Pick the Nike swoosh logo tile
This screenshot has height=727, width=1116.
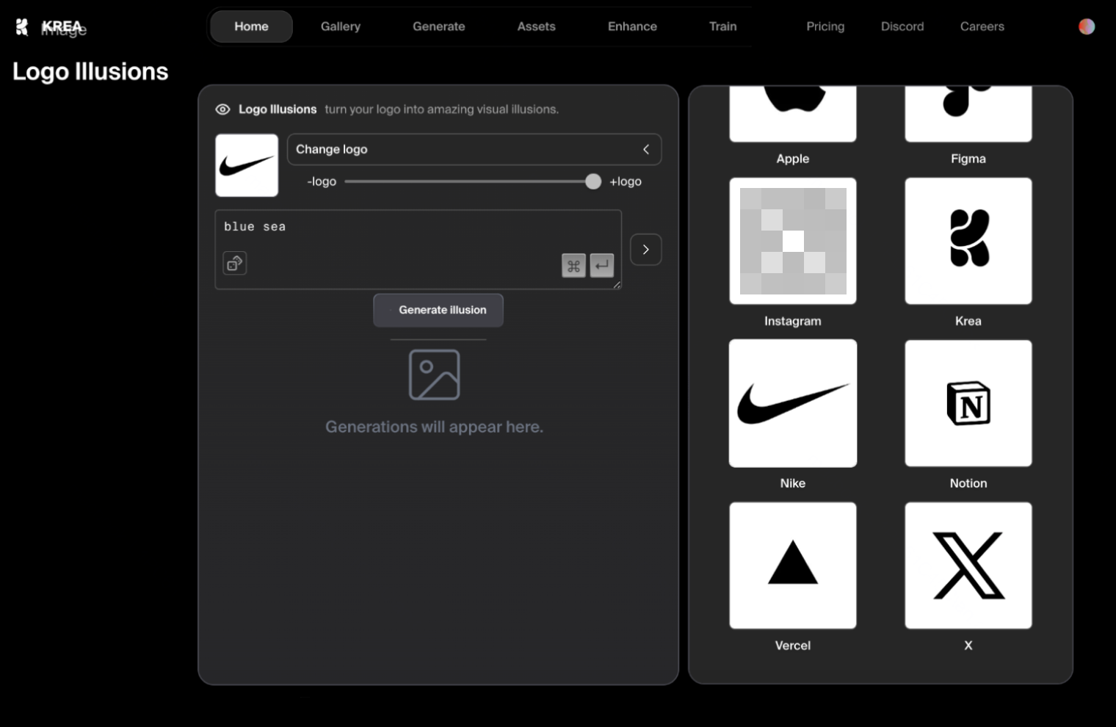[x=793, y=403]
